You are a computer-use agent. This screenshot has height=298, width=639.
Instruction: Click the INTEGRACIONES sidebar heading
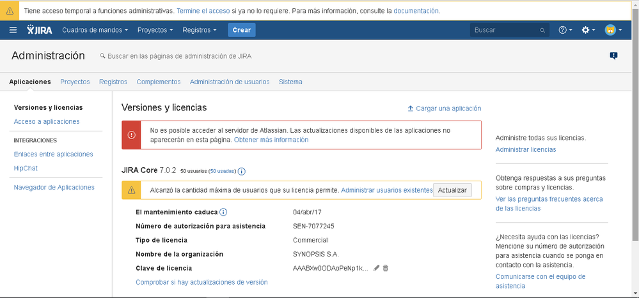(x=35, y=140)
